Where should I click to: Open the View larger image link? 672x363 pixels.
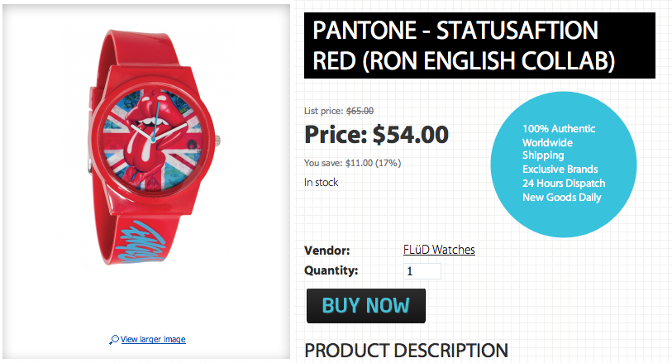click(153, 340)
